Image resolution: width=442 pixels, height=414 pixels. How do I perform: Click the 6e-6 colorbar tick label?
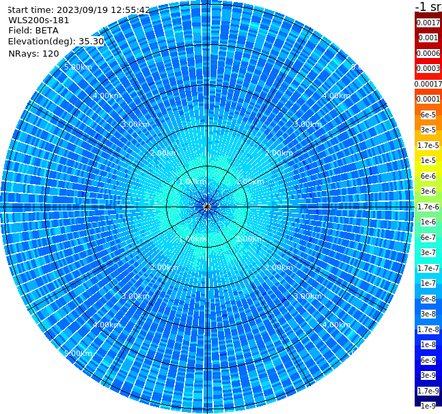(428, 176)
